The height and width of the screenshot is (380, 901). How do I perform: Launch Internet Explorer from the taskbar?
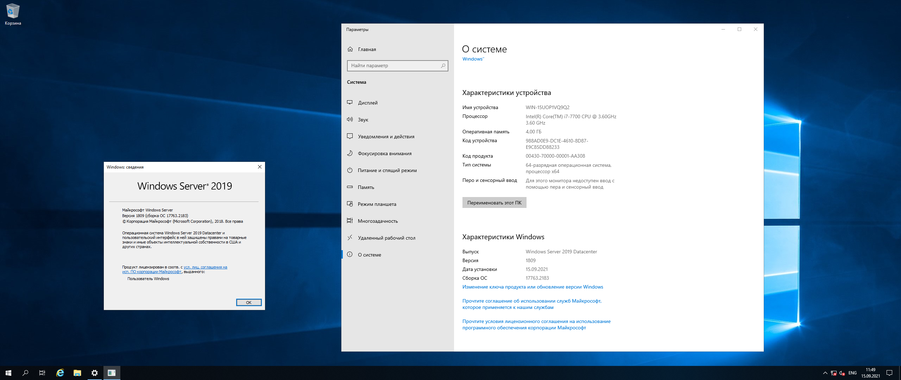[x=60, y=373]
